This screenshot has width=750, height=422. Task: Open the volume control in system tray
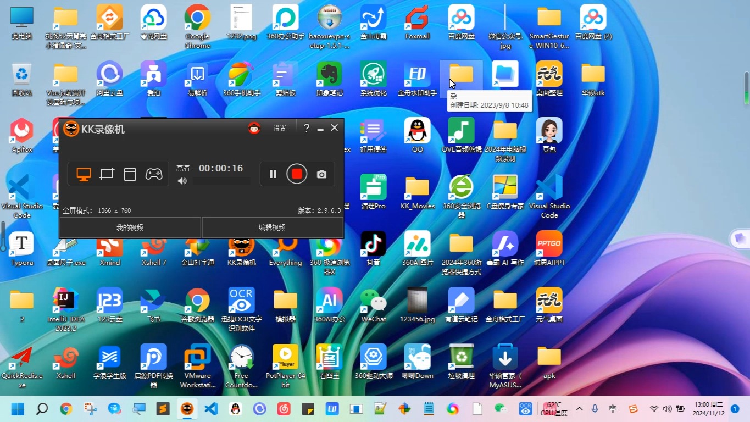(667, 409)
